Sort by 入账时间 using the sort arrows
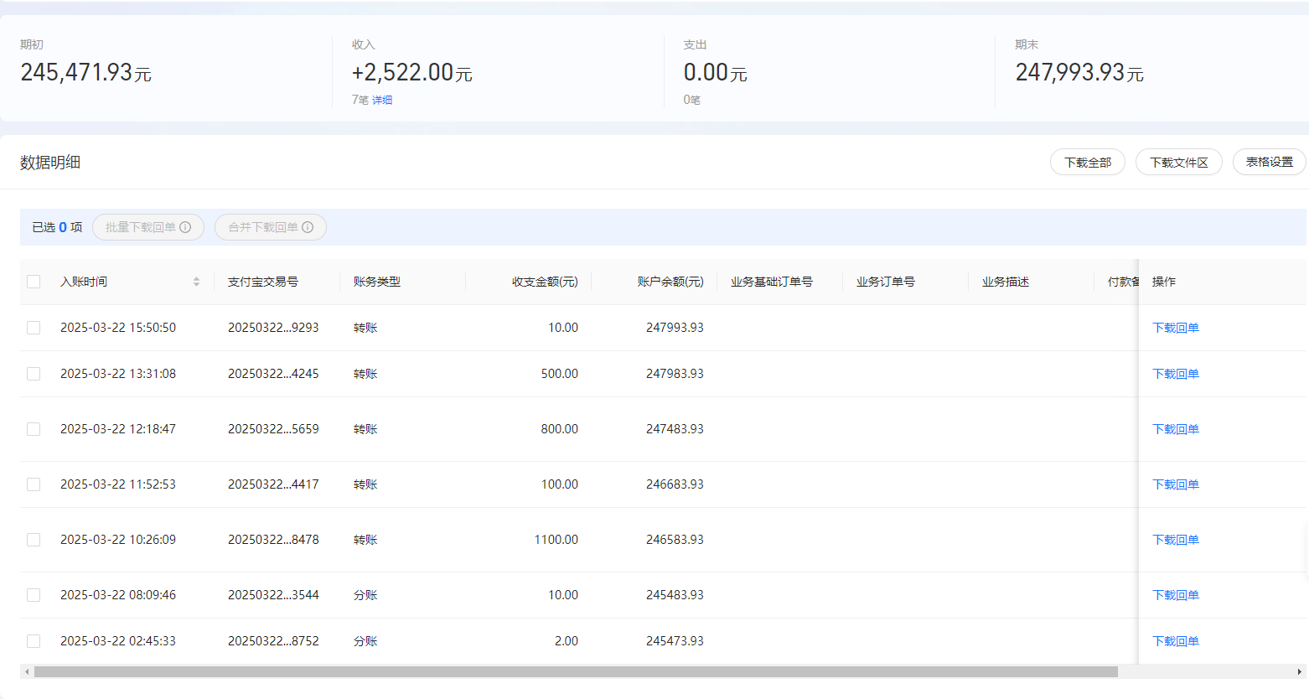This screenshot has width=1309, height=699. click(x=196, y=282)
